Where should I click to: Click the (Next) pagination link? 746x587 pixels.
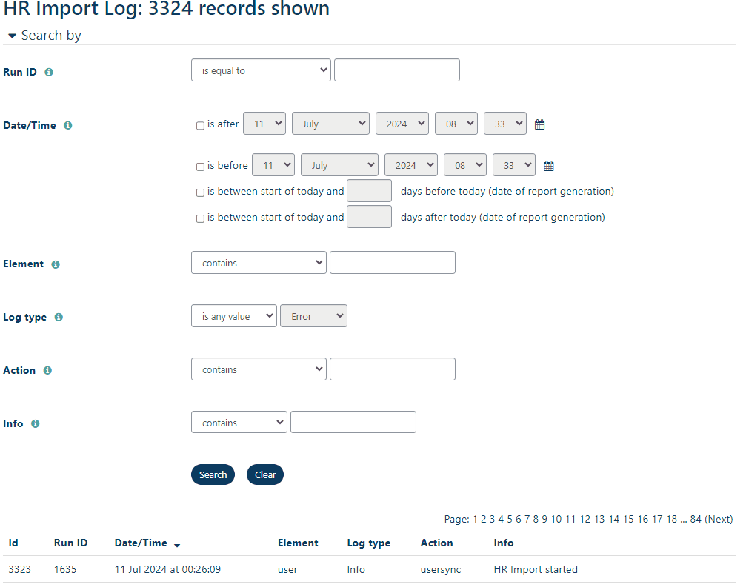tap(718, 520)
